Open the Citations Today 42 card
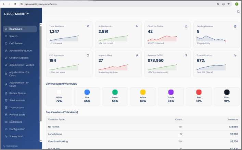This screenshot has height=150, width=242. click(167, 35)
